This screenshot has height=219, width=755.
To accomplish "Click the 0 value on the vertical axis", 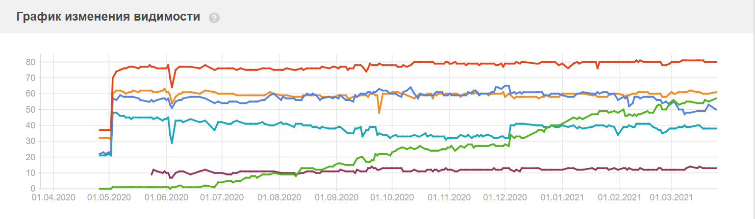I will coord(32,189).
